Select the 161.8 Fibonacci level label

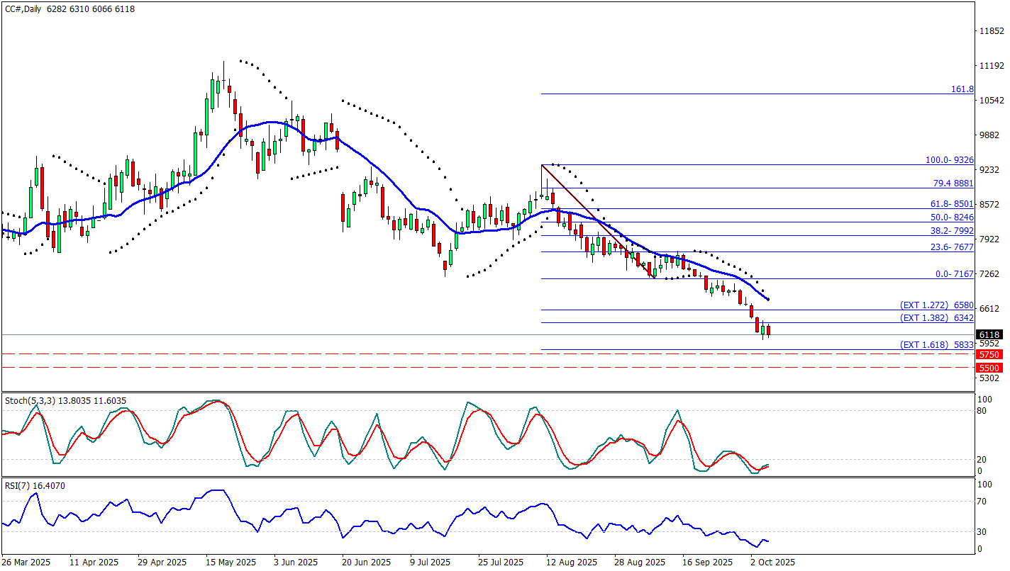point(962,89)
